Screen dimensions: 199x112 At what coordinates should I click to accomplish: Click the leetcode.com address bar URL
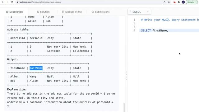click(x=40, y=2)
